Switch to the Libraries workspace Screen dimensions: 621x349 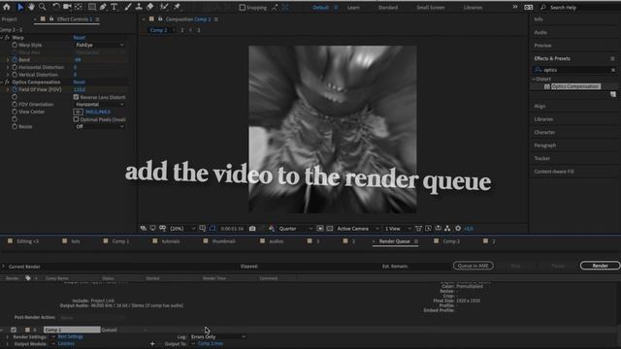click(473, 7)
